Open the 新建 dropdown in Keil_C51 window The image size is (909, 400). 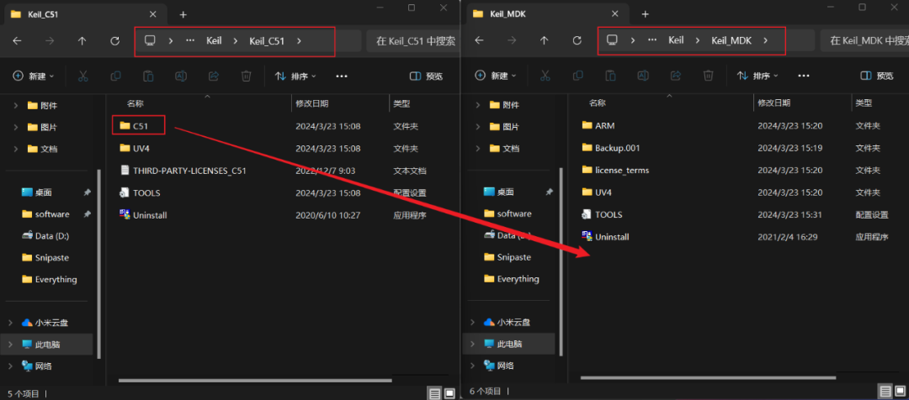pos(34,76)
